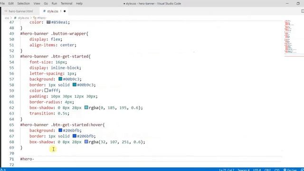The image size is (304, 171).
Task: Open the Run menu
Action: (x=54, y=3)
